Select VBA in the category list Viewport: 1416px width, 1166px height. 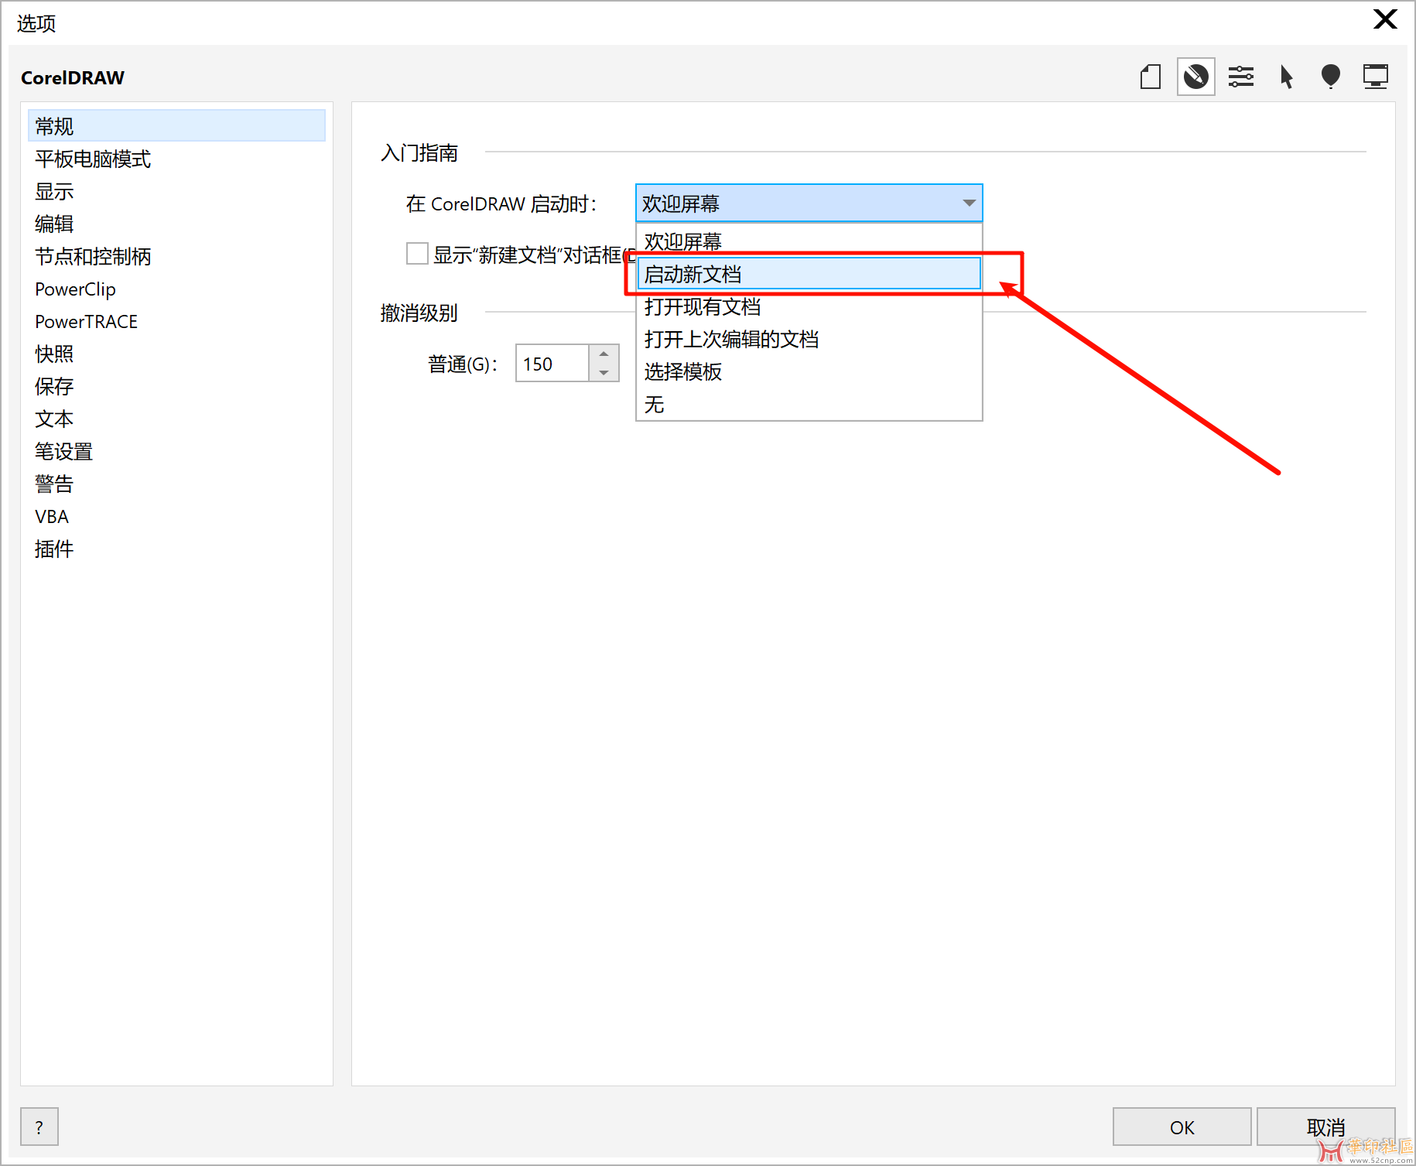pos(176,516)
